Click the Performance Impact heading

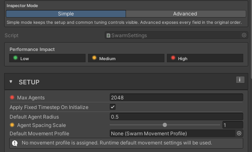pyautogui.click(x=32, y=49)
